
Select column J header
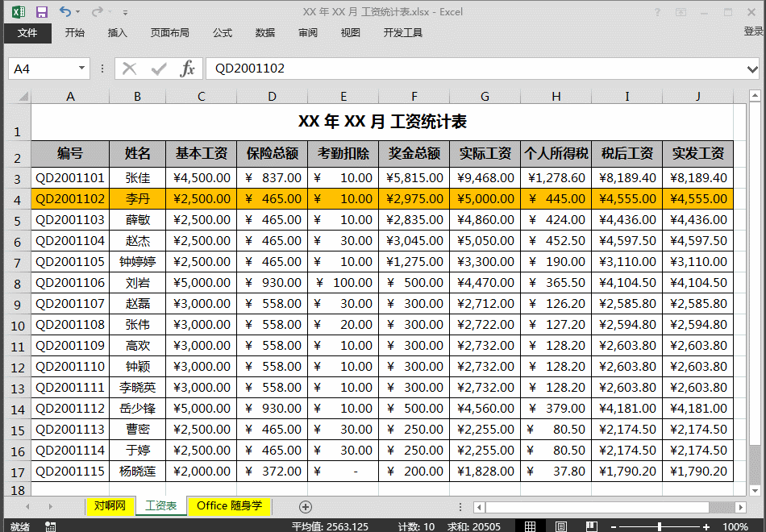click(698, 97)
